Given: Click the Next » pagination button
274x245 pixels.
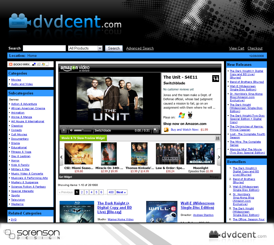Looking at the screenshot, I should (x=121, y=192).
